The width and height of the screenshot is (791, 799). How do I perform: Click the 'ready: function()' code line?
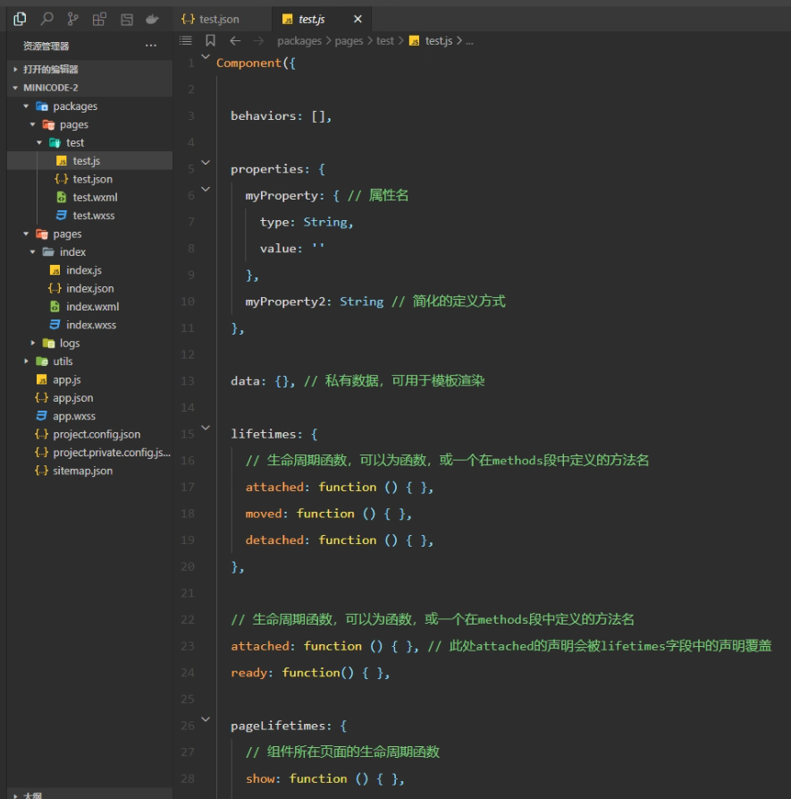pos(310,673)
